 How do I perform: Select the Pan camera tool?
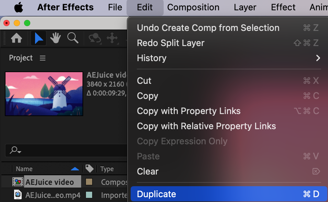pyautogui.click(x=112, y=38)
